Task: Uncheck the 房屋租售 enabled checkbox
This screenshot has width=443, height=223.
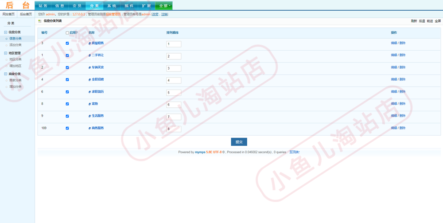Action: pyautogui.click(x=67, y=43)
